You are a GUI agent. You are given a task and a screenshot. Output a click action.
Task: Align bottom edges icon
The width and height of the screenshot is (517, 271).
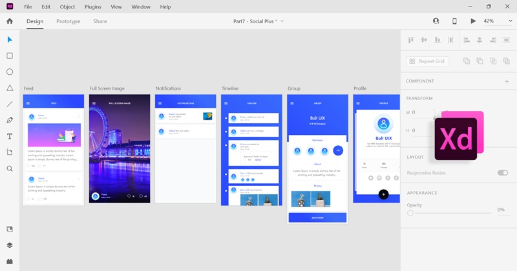[x=438, y=40]
